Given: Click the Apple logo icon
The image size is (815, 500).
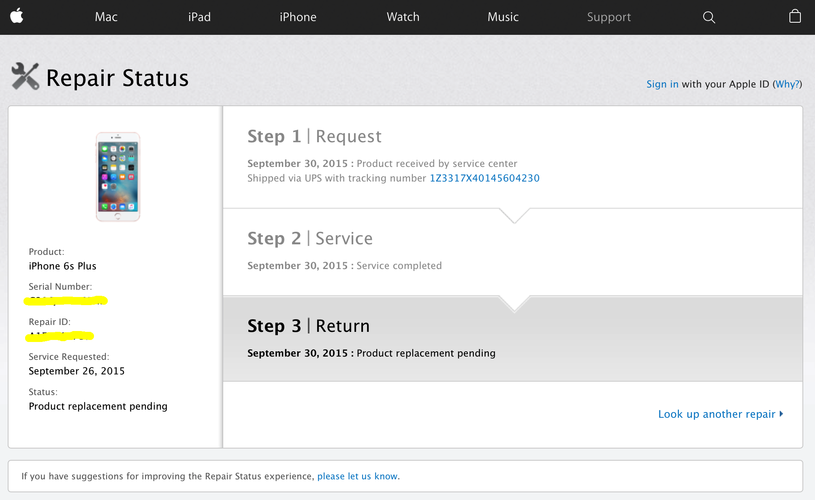Looking at the screenshot, I should point(17,17).
